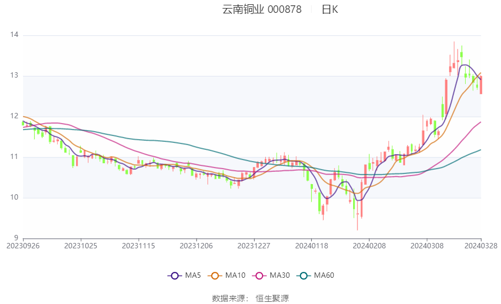Toggle the MA10 legend series
This screenshot has width=501, height=304.
click(227, 276)
